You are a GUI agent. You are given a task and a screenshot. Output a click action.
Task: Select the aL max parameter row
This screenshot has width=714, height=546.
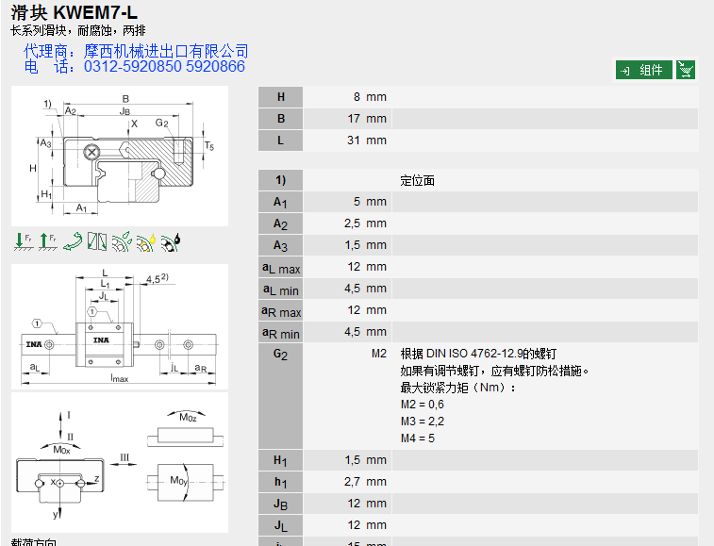click(280, 268)
